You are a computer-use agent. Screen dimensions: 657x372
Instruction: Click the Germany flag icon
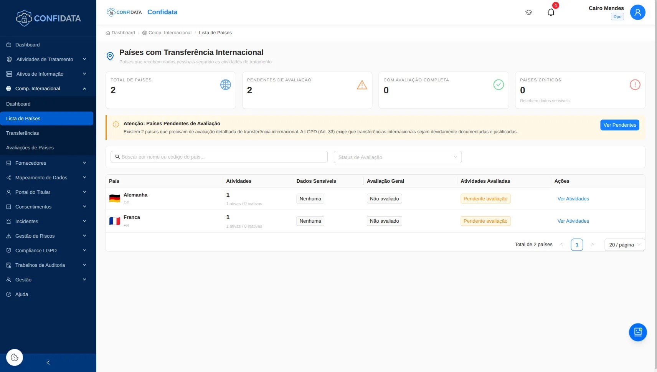coord(115,198)
